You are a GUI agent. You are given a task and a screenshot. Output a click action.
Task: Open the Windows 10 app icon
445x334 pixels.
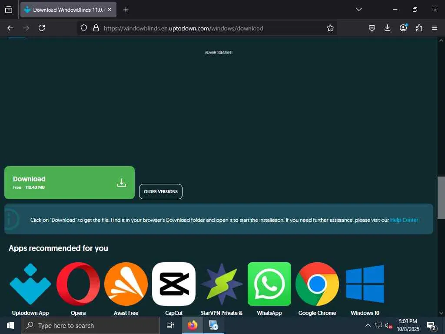click(365, 284)
